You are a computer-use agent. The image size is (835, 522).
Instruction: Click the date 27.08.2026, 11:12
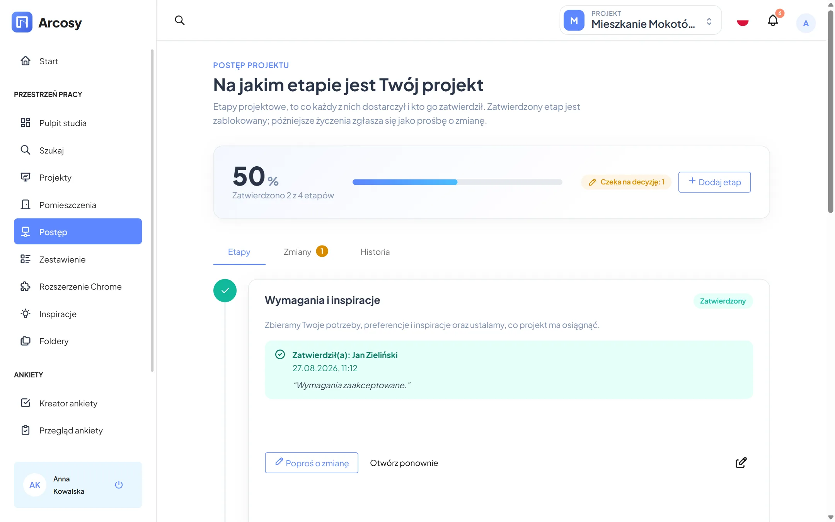click(x=325, y=368)
